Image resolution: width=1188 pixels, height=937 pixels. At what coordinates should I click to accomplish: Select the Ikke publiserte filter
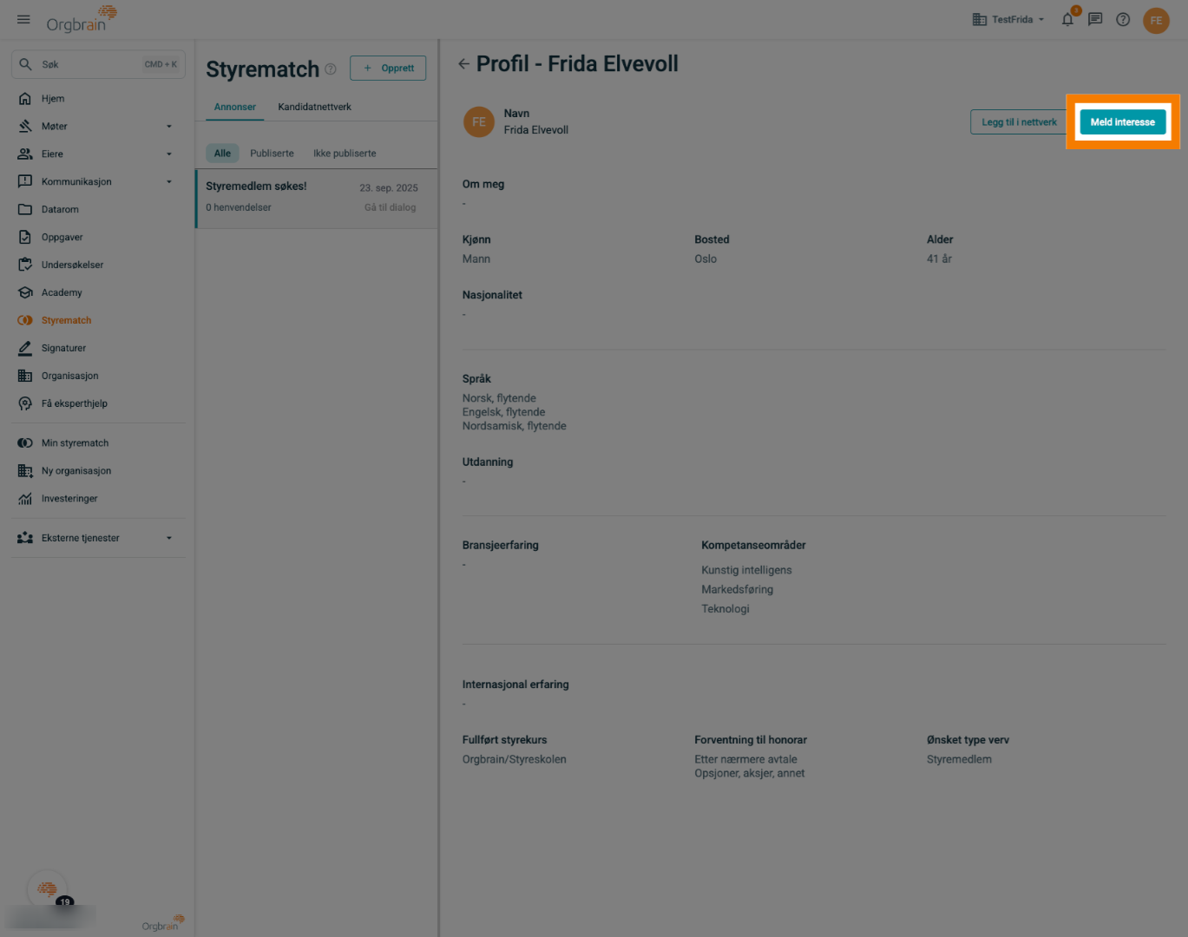pyautogui.click(x=345, y=154)
